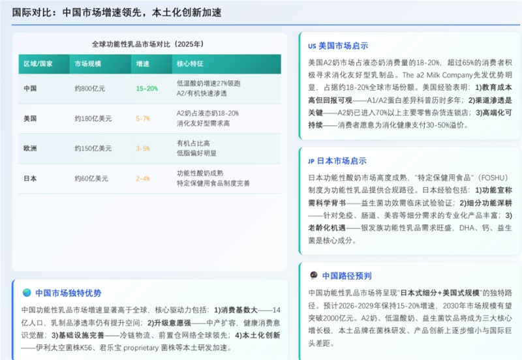Screen dimensions: 522x360
Task: Click the 5-7% growth value
Action: coord(143,119)
